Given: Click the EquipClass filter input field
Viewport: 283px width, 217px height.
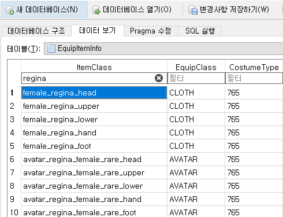Looking at the screenshot, I should [x=196, y=78].
